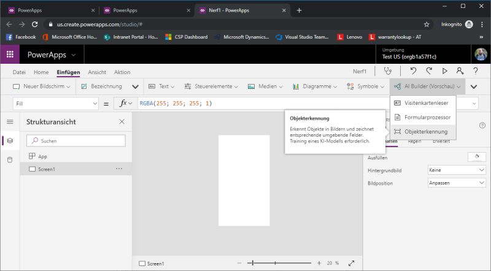This screenshot has width=491, height=271.
Task: Run the App Checker stethoscope icon
Action: click(388, 71)
